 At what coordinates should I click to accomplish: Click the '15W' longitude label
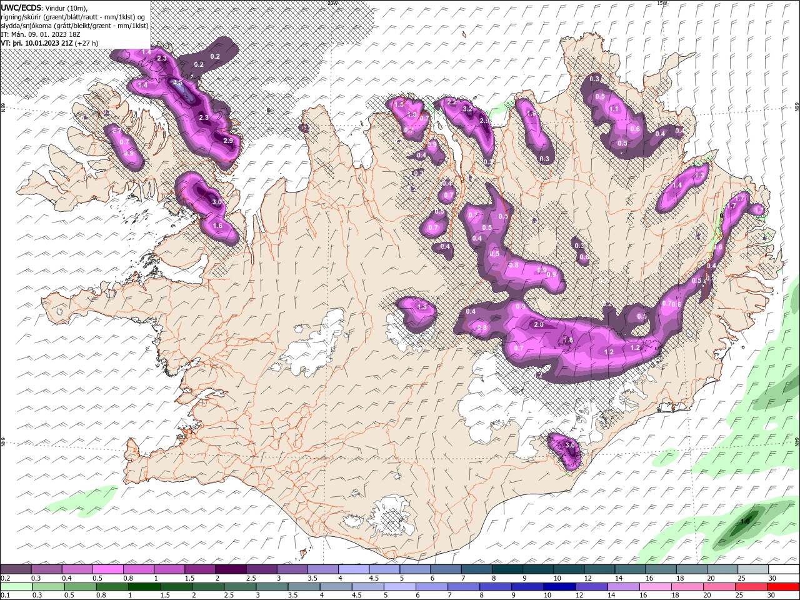[662, 3]
